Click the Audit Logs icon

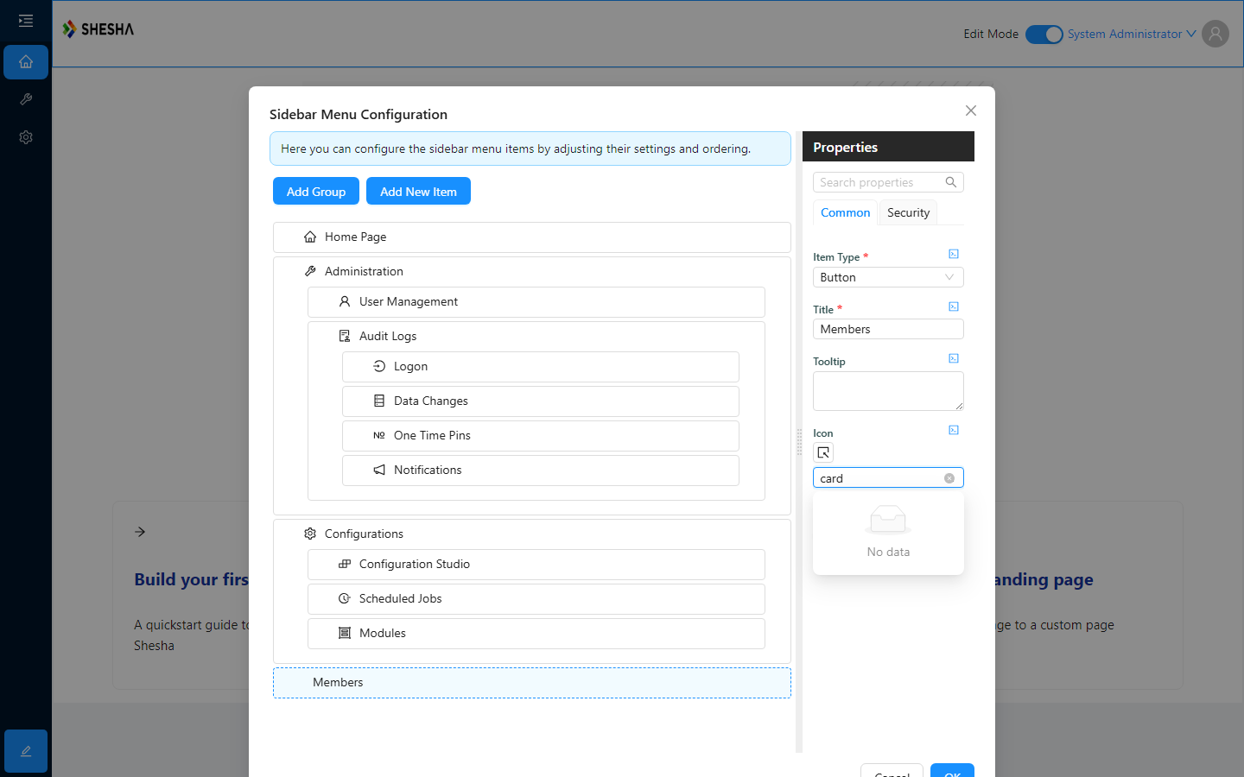click(x=345, y=336)
